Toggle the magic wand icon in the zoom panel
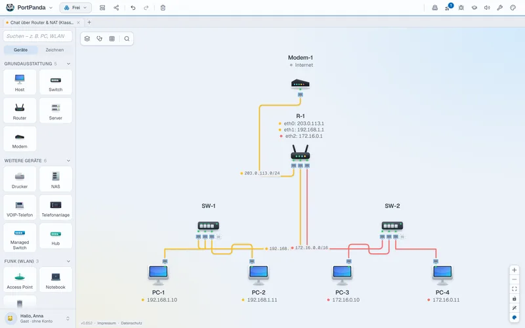 coord(514,308)
